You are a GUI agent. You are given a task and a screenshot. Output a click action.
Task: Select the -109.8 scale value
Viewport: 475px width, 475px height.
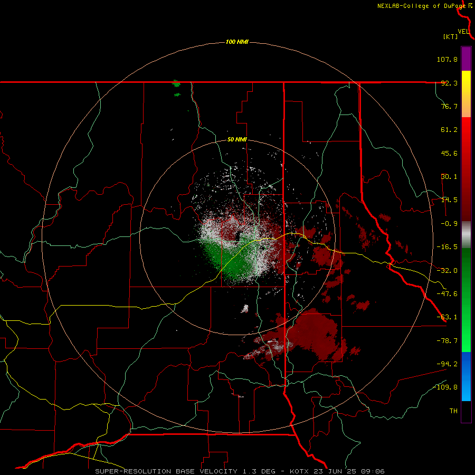tap(445, 387)
